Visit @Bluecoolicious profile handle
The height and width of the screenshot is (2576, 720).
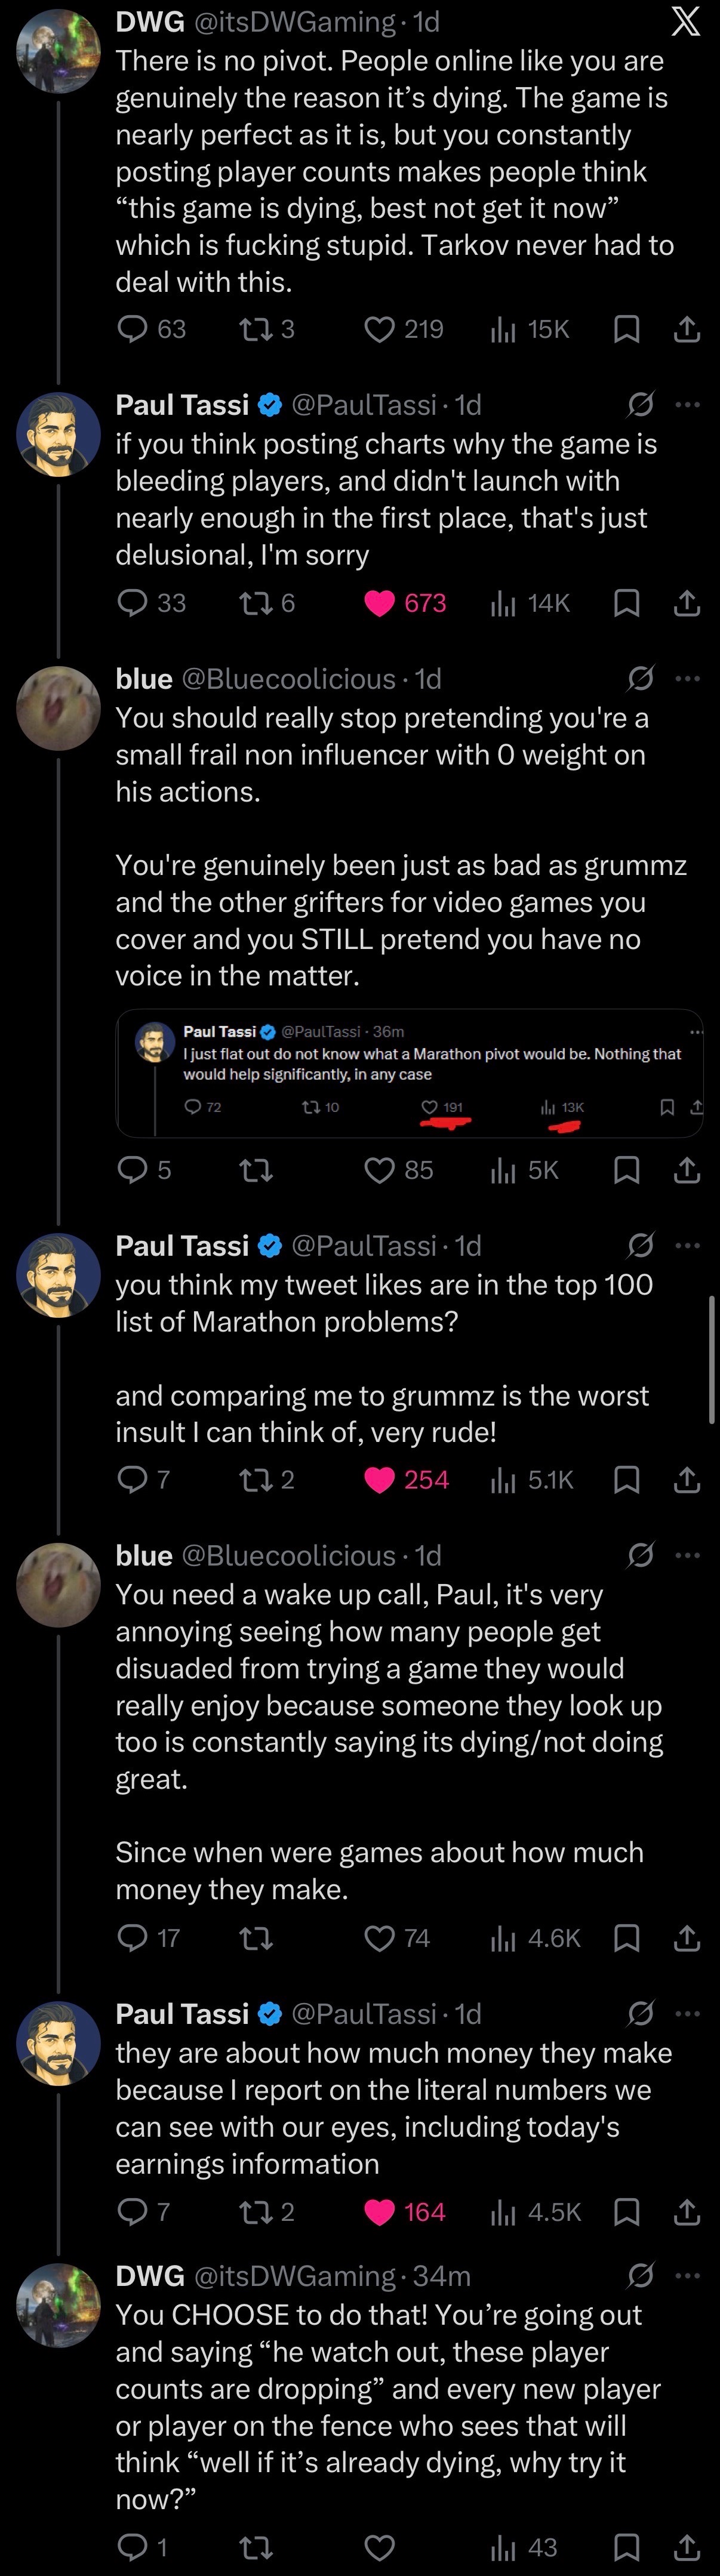(288, 679)
